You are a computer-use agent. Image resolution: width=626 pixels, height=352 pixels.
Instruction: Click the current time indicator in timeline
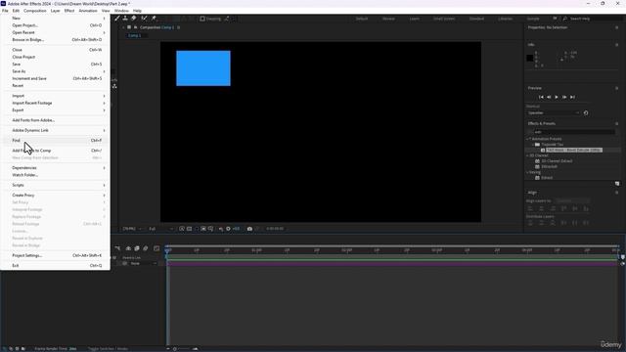click(167, 250)
